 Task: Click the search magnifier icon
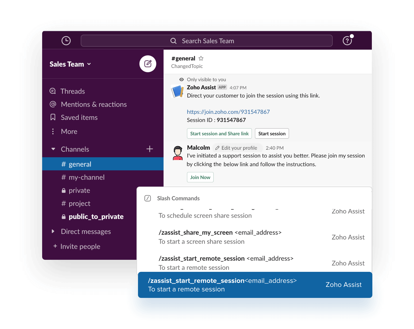point(173,41)
